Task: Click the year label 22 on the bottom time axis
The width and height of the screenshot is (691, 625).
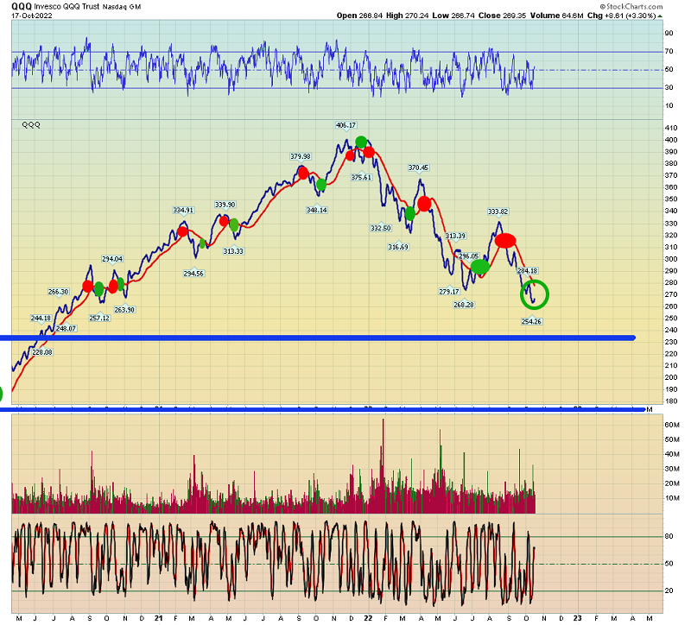Action: point(369,618)
